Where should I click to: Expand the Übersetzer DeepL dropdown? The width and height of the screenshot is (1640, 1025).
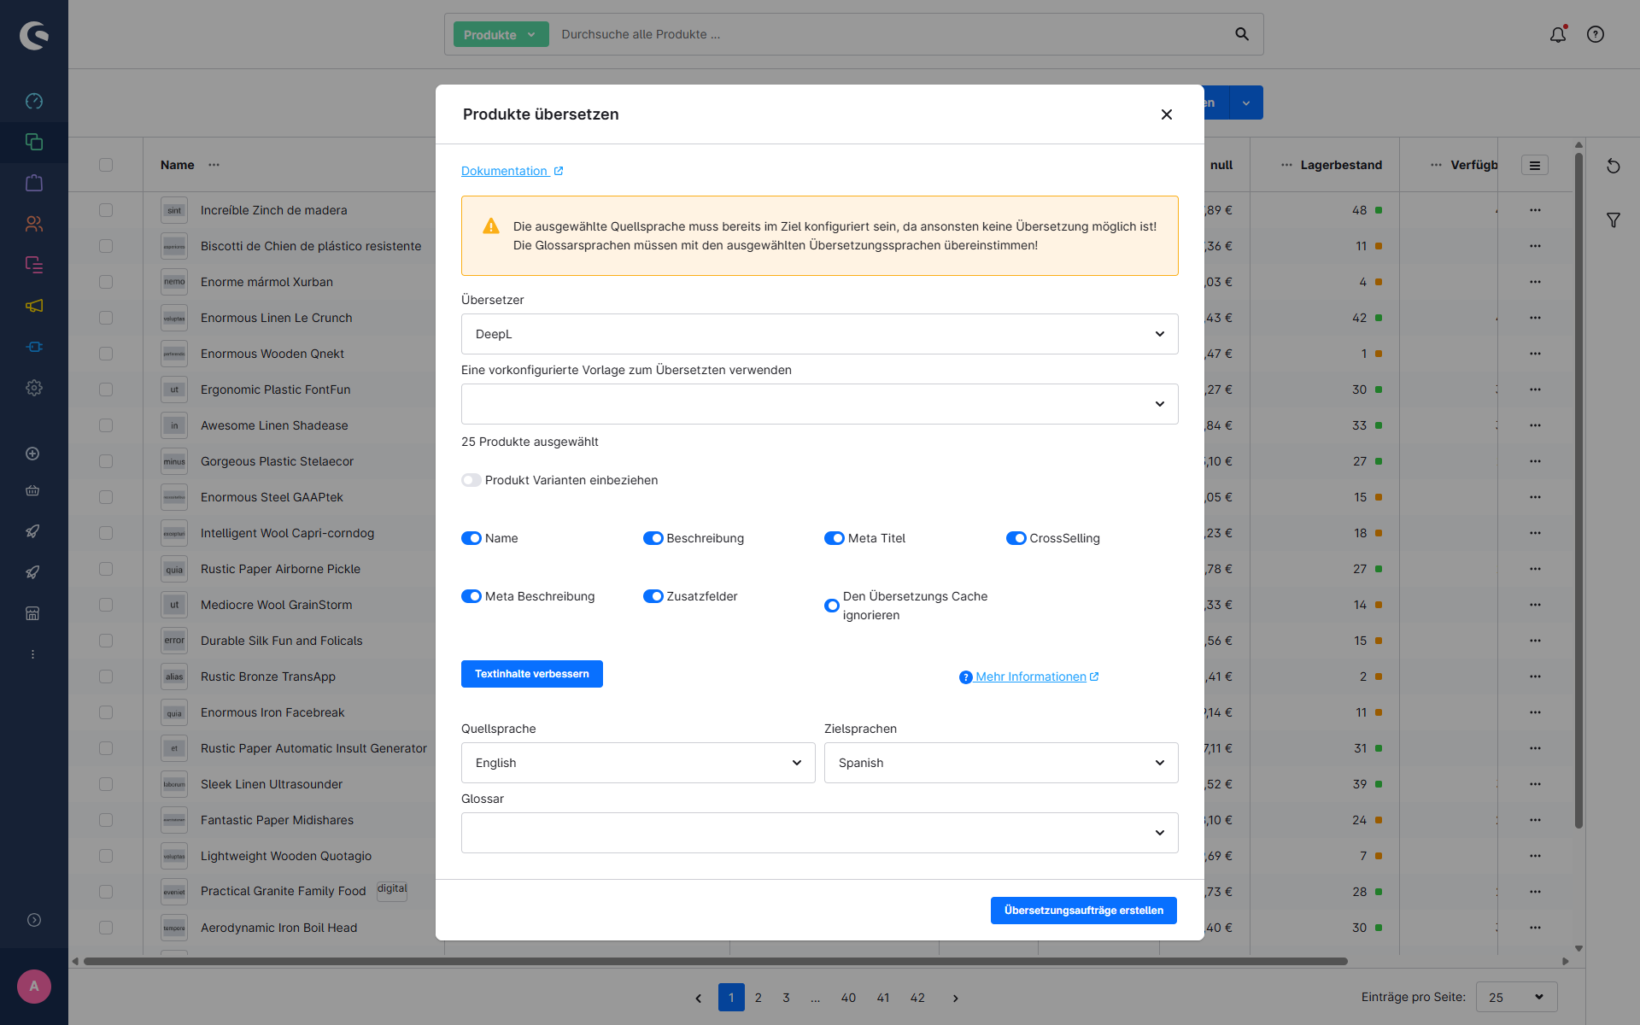click(x=819, y=334)
